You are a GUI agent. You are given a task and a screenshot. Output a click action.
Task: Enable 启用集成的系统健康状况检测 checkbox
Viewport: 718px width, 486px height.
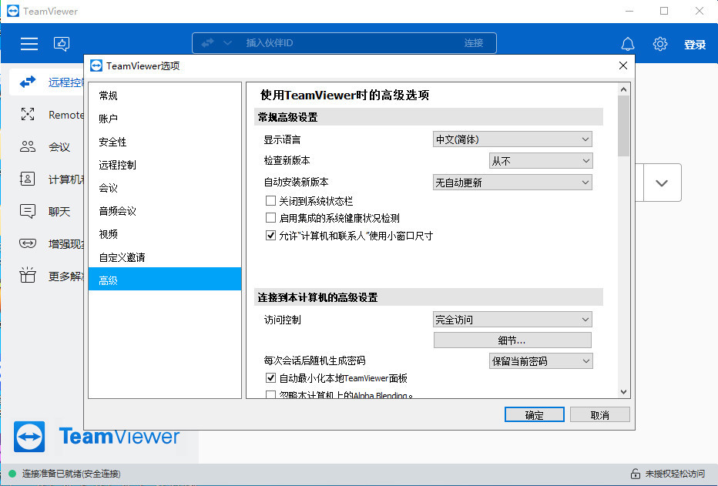click(x=270, y=217)
